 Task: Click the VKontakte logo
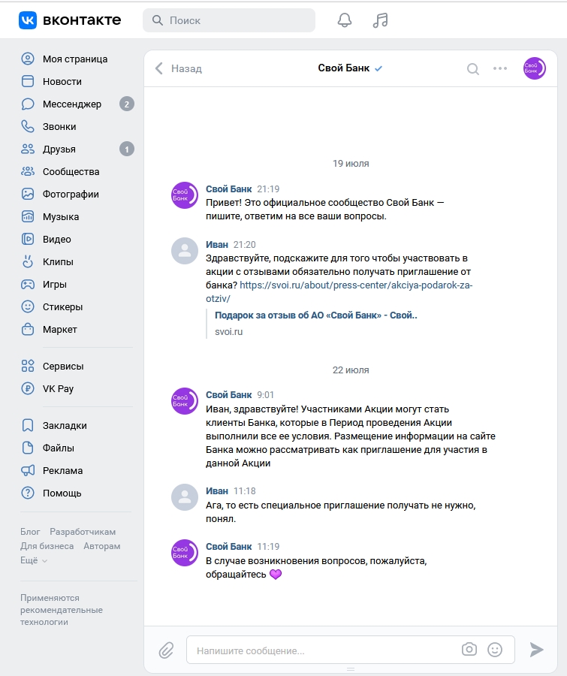click(70, 20)
